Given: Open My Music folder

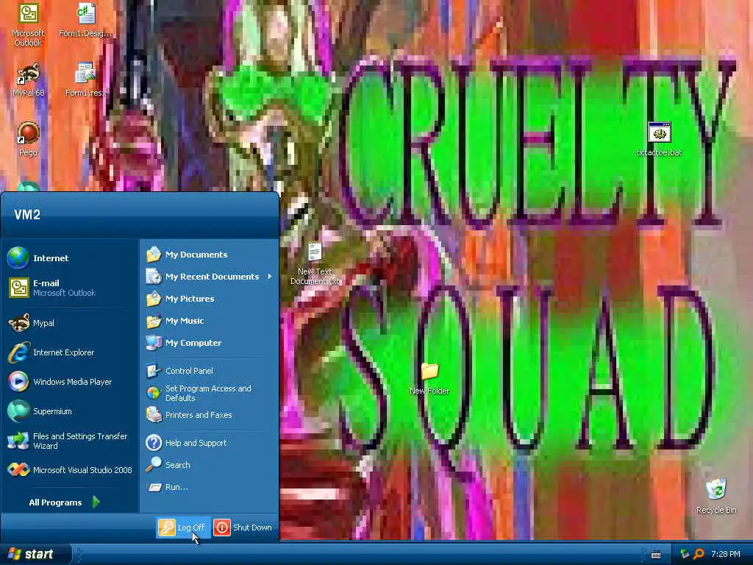Looking at the screenshot, I should coord(209,321).
